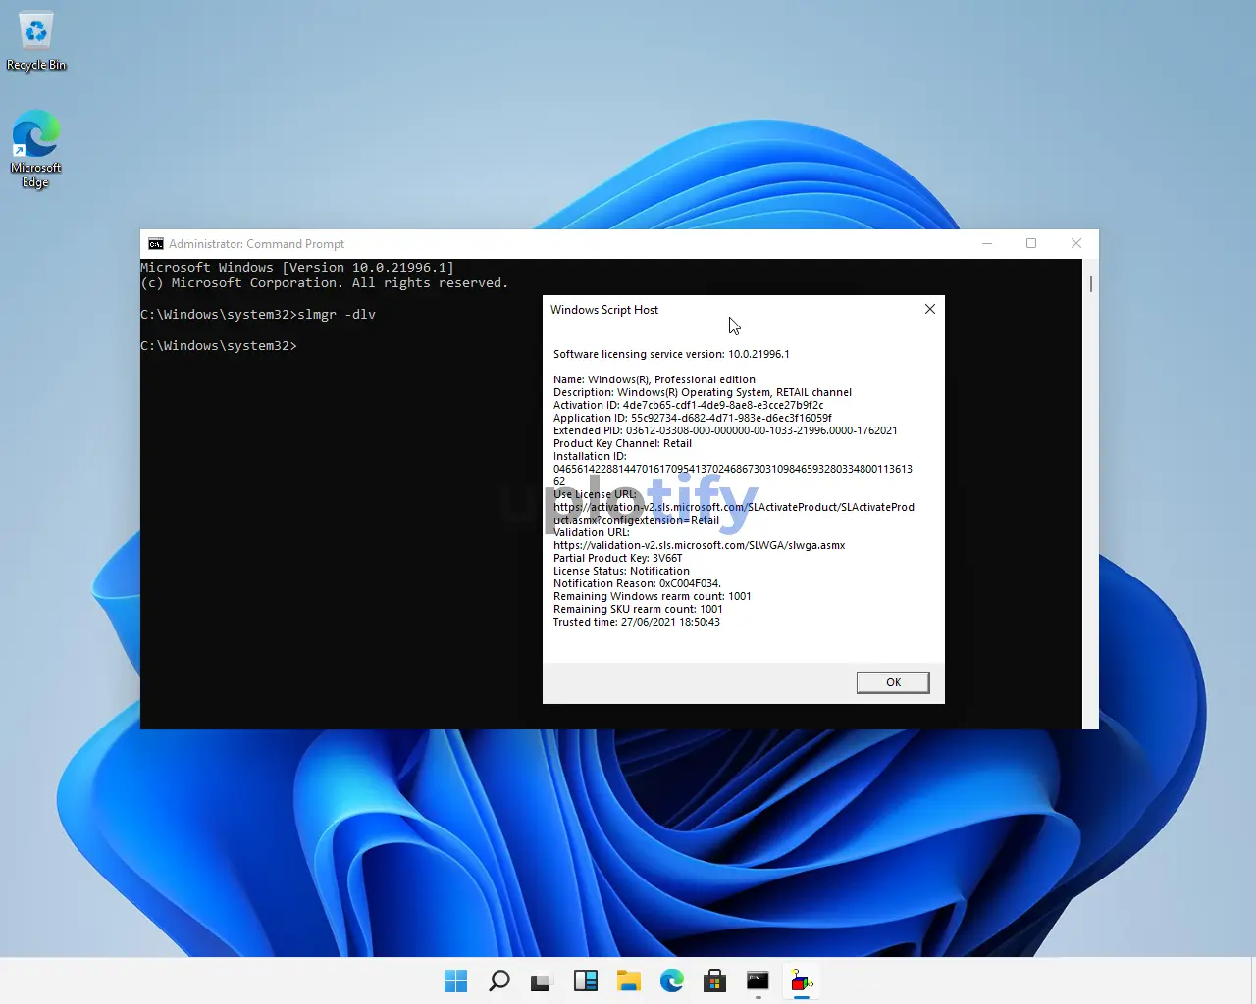Launch Microsoft Edge from taskbar
Viewport: 1256px width, 1004px height.
(x=672, y=980)
